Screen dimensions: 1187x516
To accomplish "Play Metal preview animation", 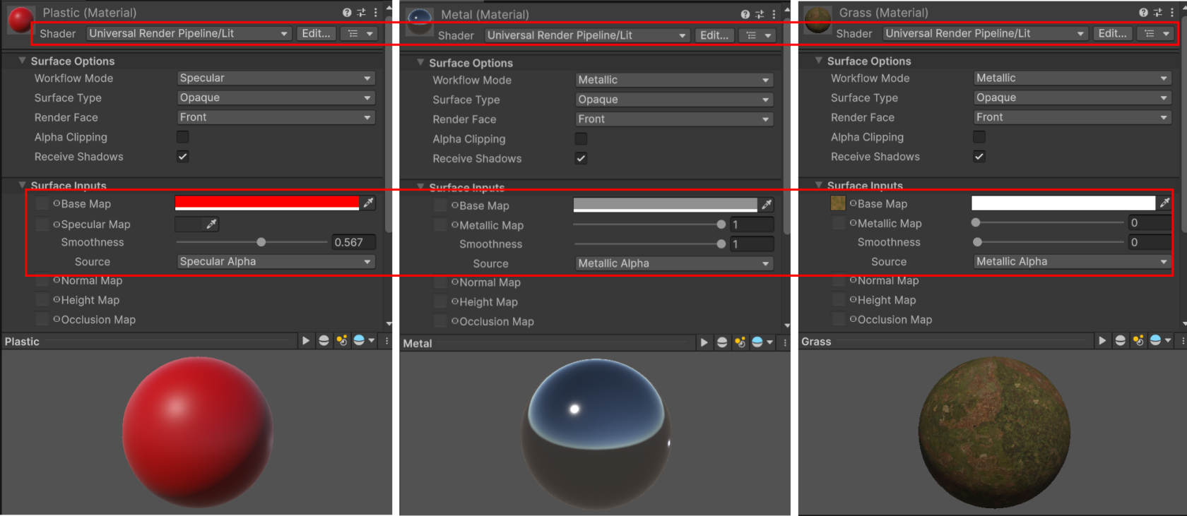I will tap(704, 343).
